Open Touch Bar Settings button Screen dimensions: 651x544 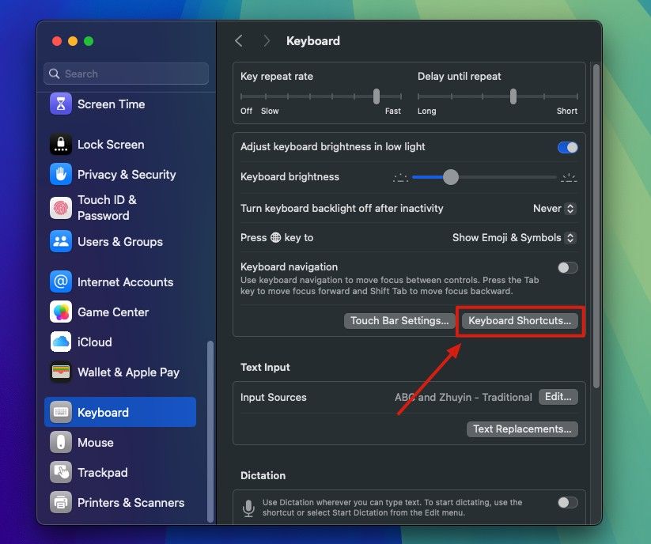pyautogui.click(x=399, y=321)
